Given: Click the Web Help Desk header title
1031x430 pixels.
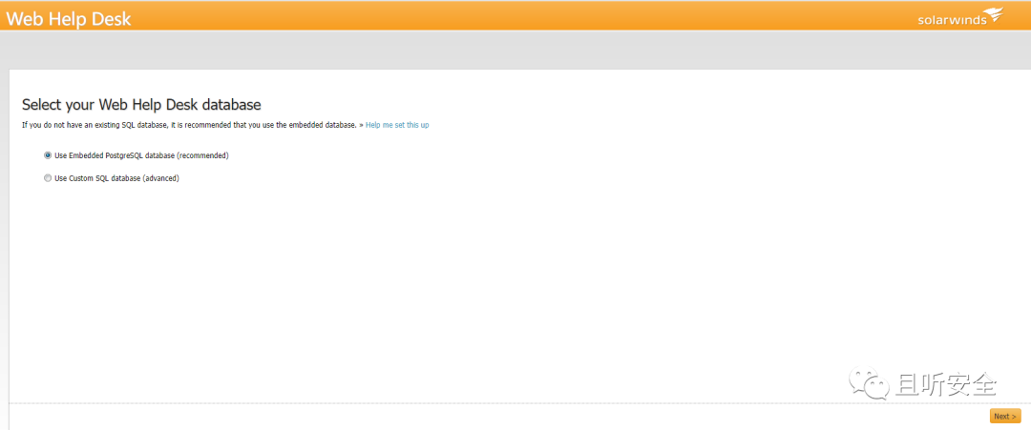Looking at the screenshot, I should 69,19.
